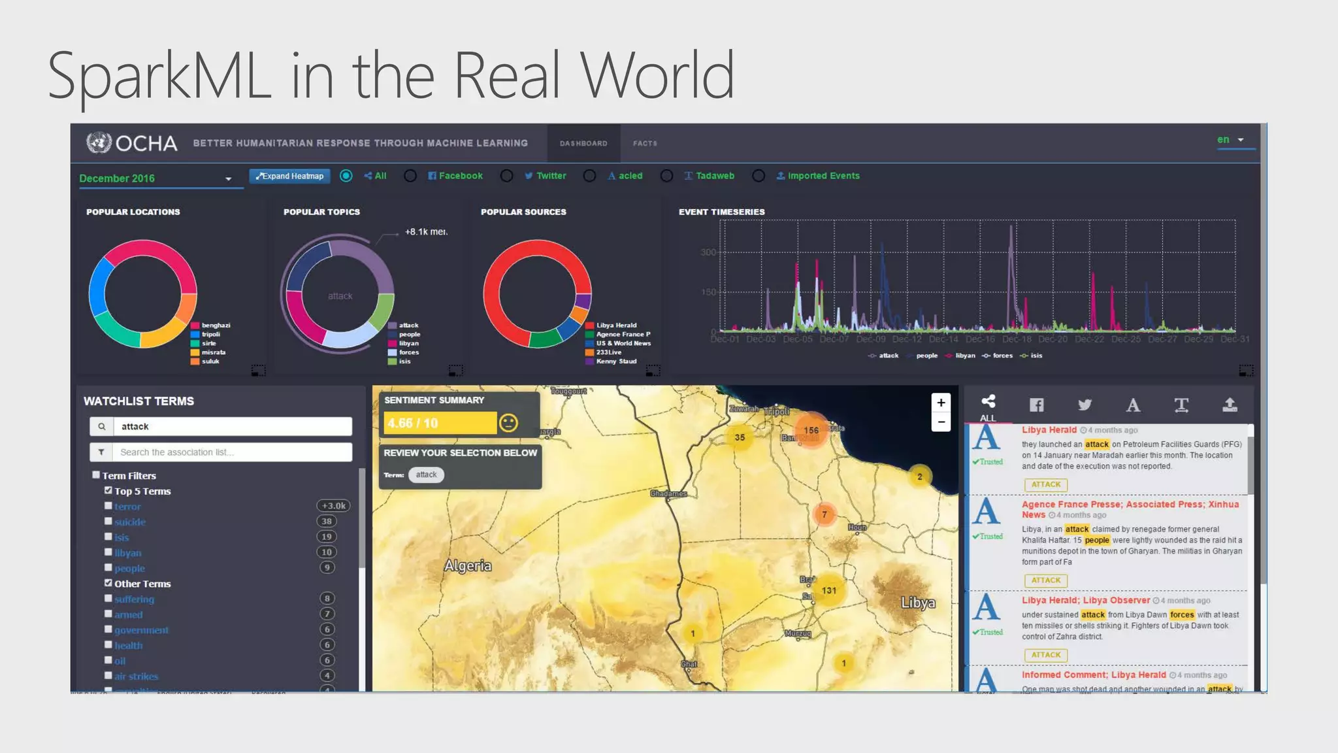Click the 156 map cluster marker
The image size is (1338, 753).
811,430
